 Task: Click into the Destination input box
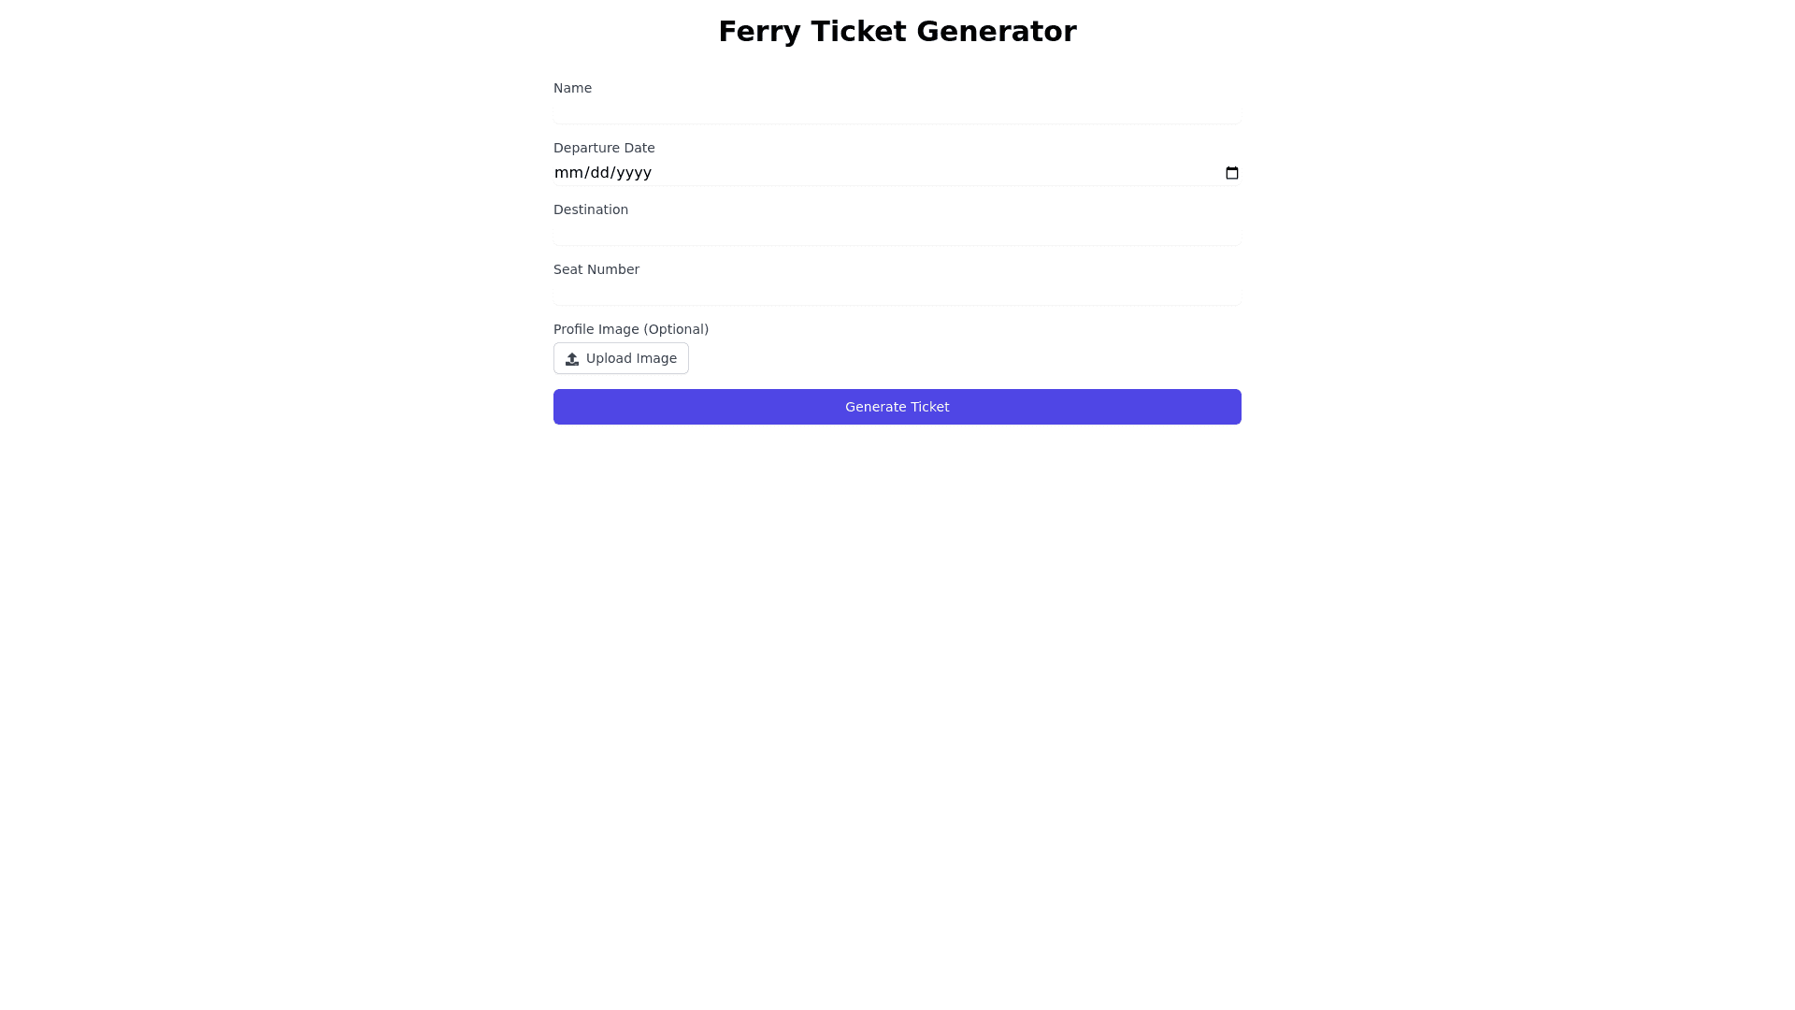tap(897, 235)
